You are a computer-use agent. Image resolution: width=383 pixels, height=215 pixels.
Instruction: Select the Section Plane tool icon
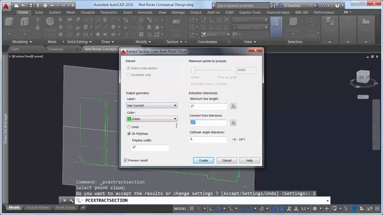coord(176,22)
